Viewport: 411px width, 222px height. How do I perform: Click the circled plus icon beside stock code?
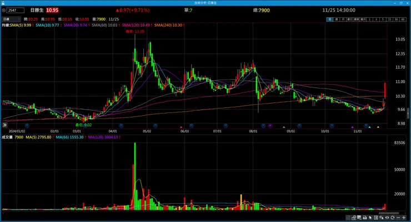4,10
